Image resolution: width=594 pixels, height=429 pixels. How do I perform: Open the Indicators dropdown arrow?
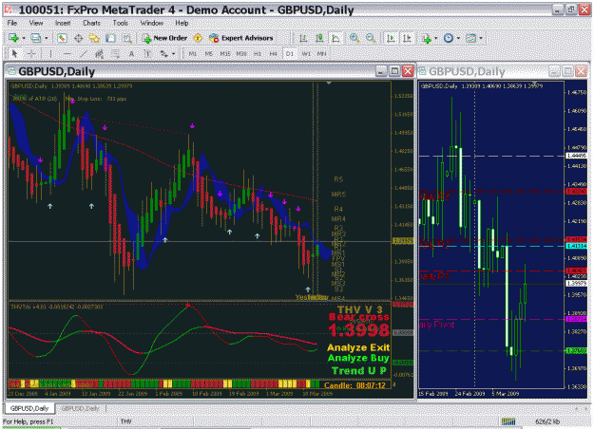point(436,38)
